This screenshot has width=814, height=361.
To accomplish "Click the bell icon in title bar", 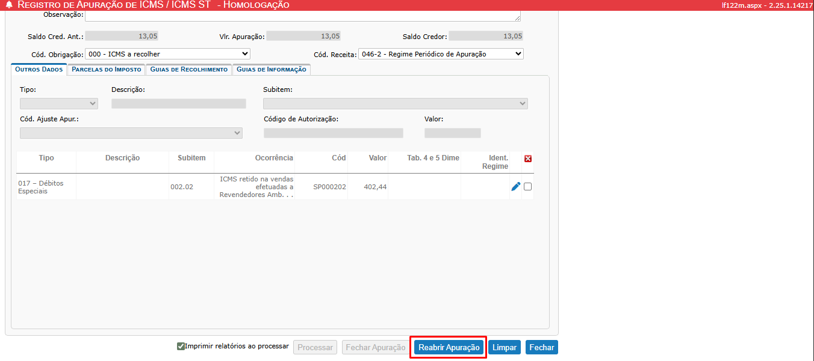I will point(9,5).
